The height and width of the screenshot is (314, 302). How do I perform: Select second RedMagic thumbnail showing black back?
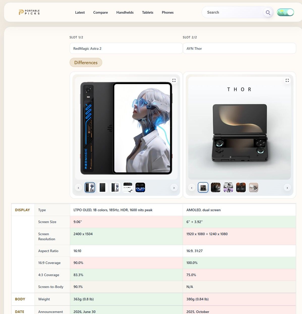point(102,187)
